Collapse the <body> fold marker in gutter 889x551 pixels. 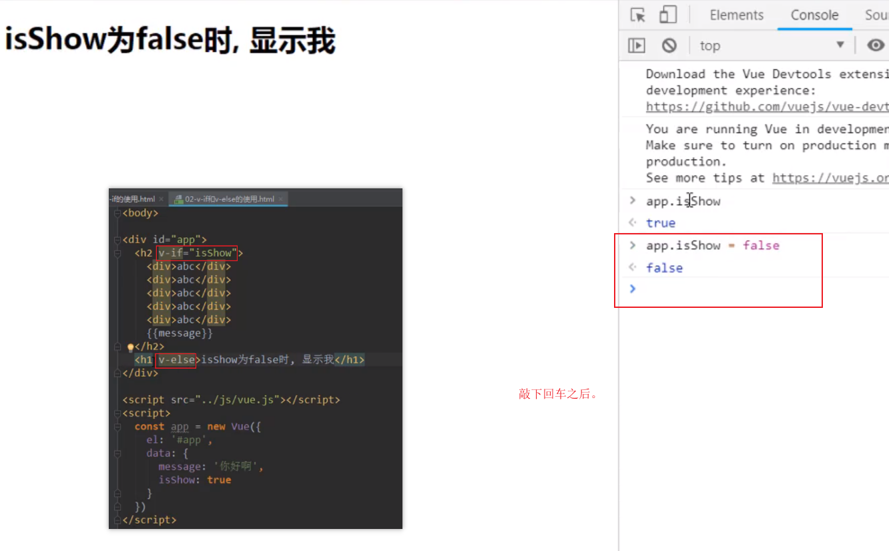coord(117,213)
